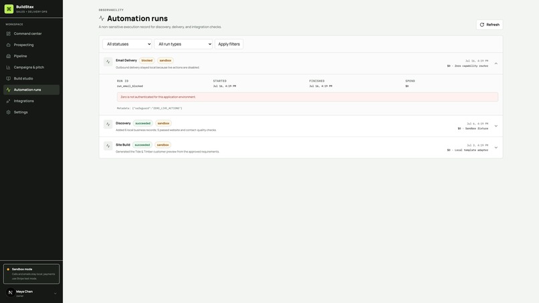Click the Site Build run activity icon
The width and height of the screenshot is (539, 303).
coord(108,146)
